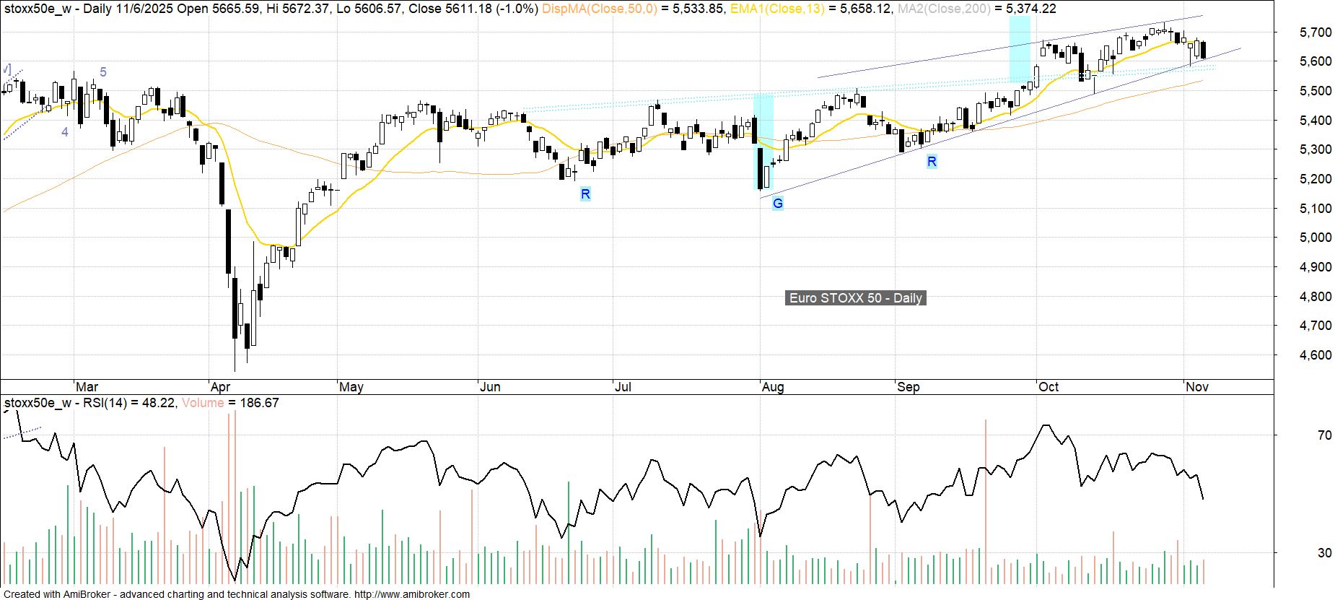Click the R marker below the June low
Image resolution: width=1335 pixels, height=600 pixels.
pyautogui.click(x=585, y=194)
